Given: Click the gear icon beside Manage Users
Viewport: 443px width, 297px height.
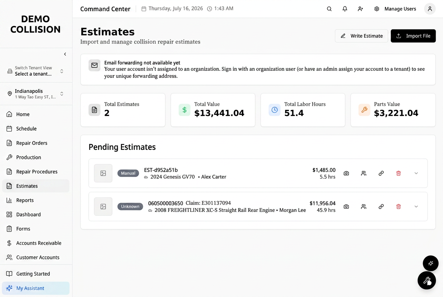Looking at the screenshot, I should pyautogui.click(x=377, y=9).
